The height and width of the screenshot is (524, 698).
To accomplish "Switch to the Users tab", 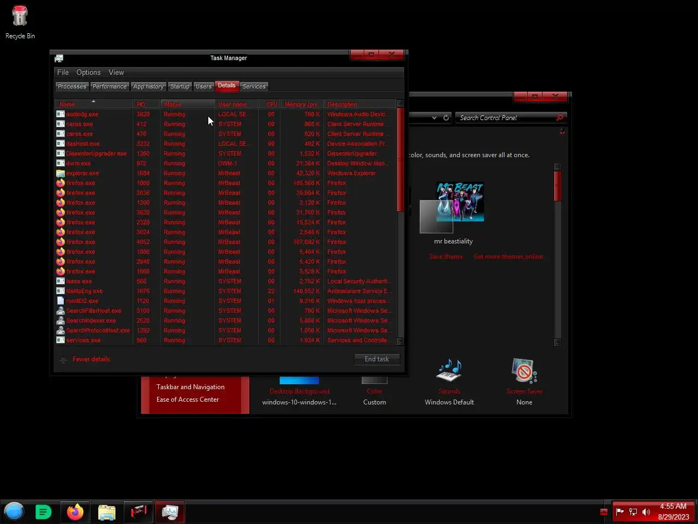I will click(203, 86).
